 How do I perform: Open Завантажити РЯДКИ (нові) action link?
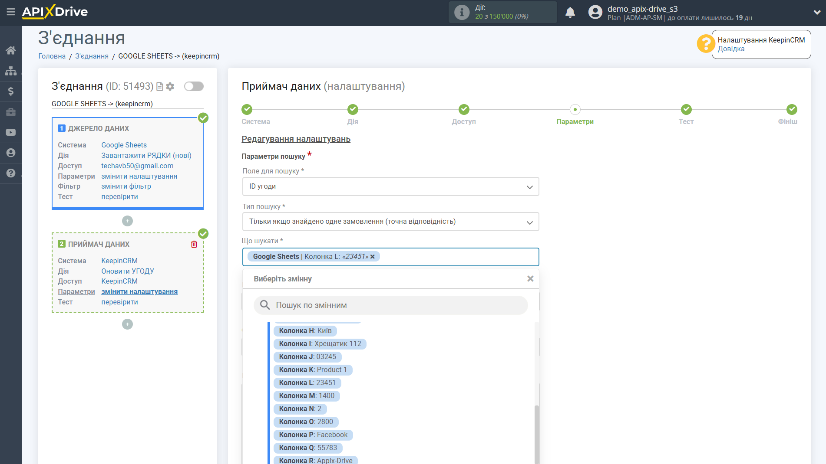pos(146,156)
